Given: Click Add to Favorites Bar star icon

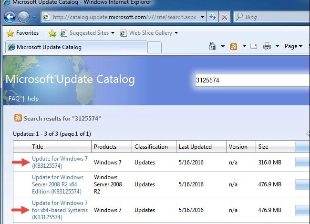Looking at the screenshot, I should (52, 33).
